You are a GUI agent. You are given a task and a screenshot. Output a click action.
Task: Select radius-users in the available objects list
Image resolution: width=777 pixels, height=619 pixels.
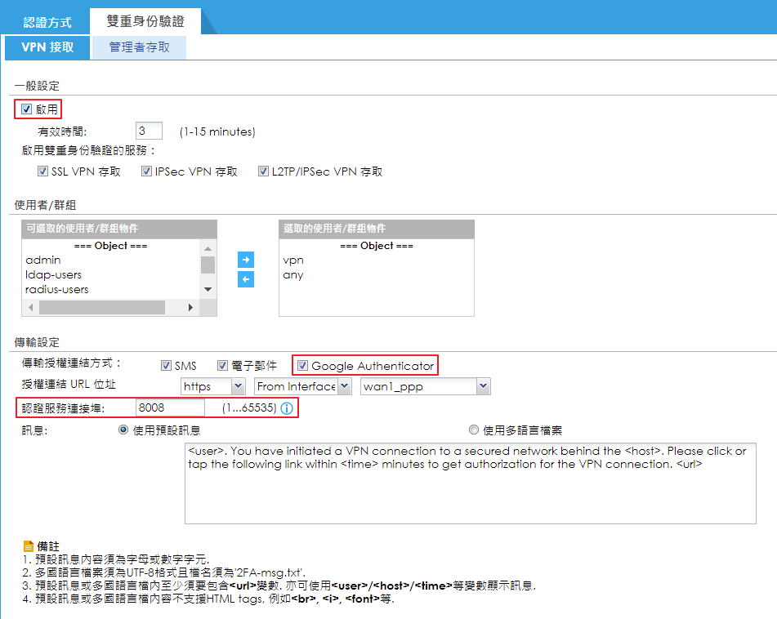[x=57, y=290]
